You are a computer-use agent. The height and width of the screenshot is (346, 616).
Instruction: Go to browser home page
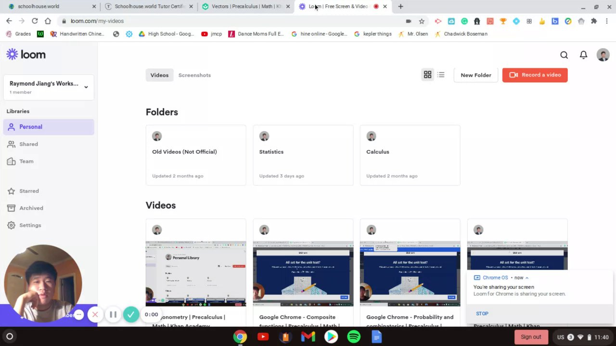pos(48,21)
